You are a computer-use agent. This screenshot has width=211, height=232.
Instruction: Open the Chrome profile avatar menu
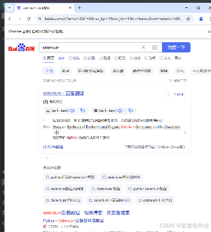tap(201, 19)
